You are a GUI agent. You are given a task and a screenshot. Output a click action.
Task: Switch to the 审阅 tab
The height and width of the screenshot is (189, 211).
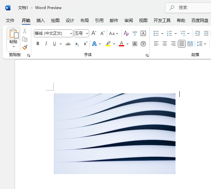coord(129,20)
